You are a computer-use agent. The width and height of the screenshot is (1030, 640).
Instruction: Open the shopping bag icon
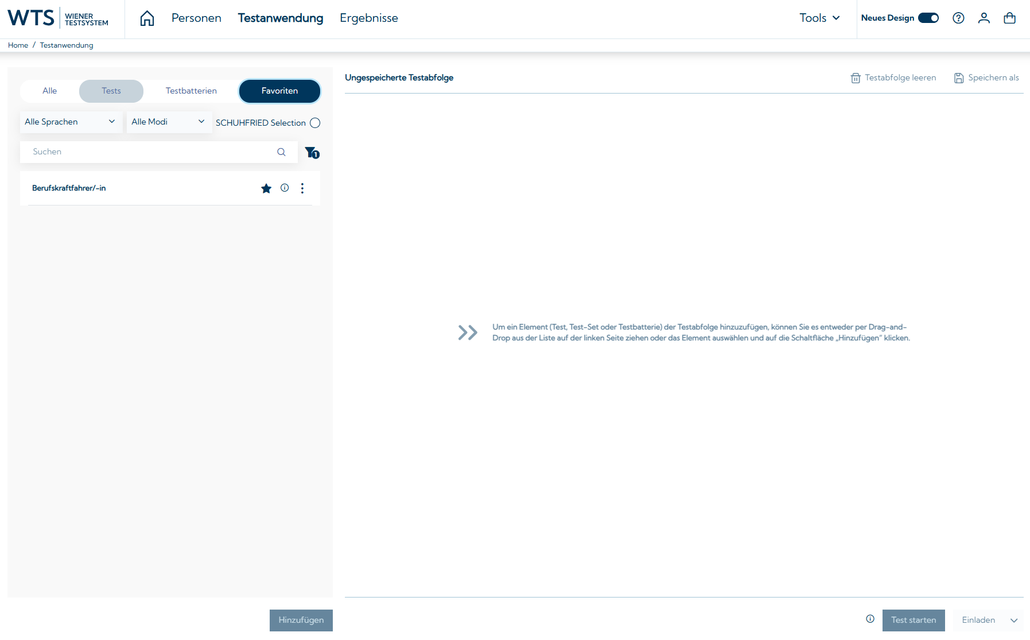(x=1010, y=18)
